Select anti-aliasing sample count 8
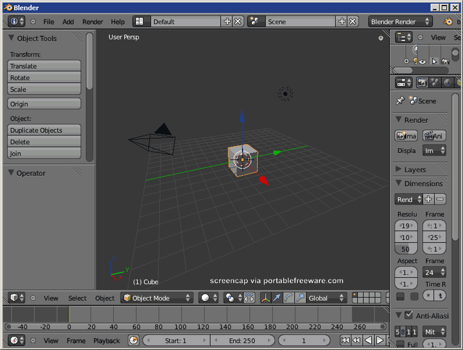 pos(403,332)
